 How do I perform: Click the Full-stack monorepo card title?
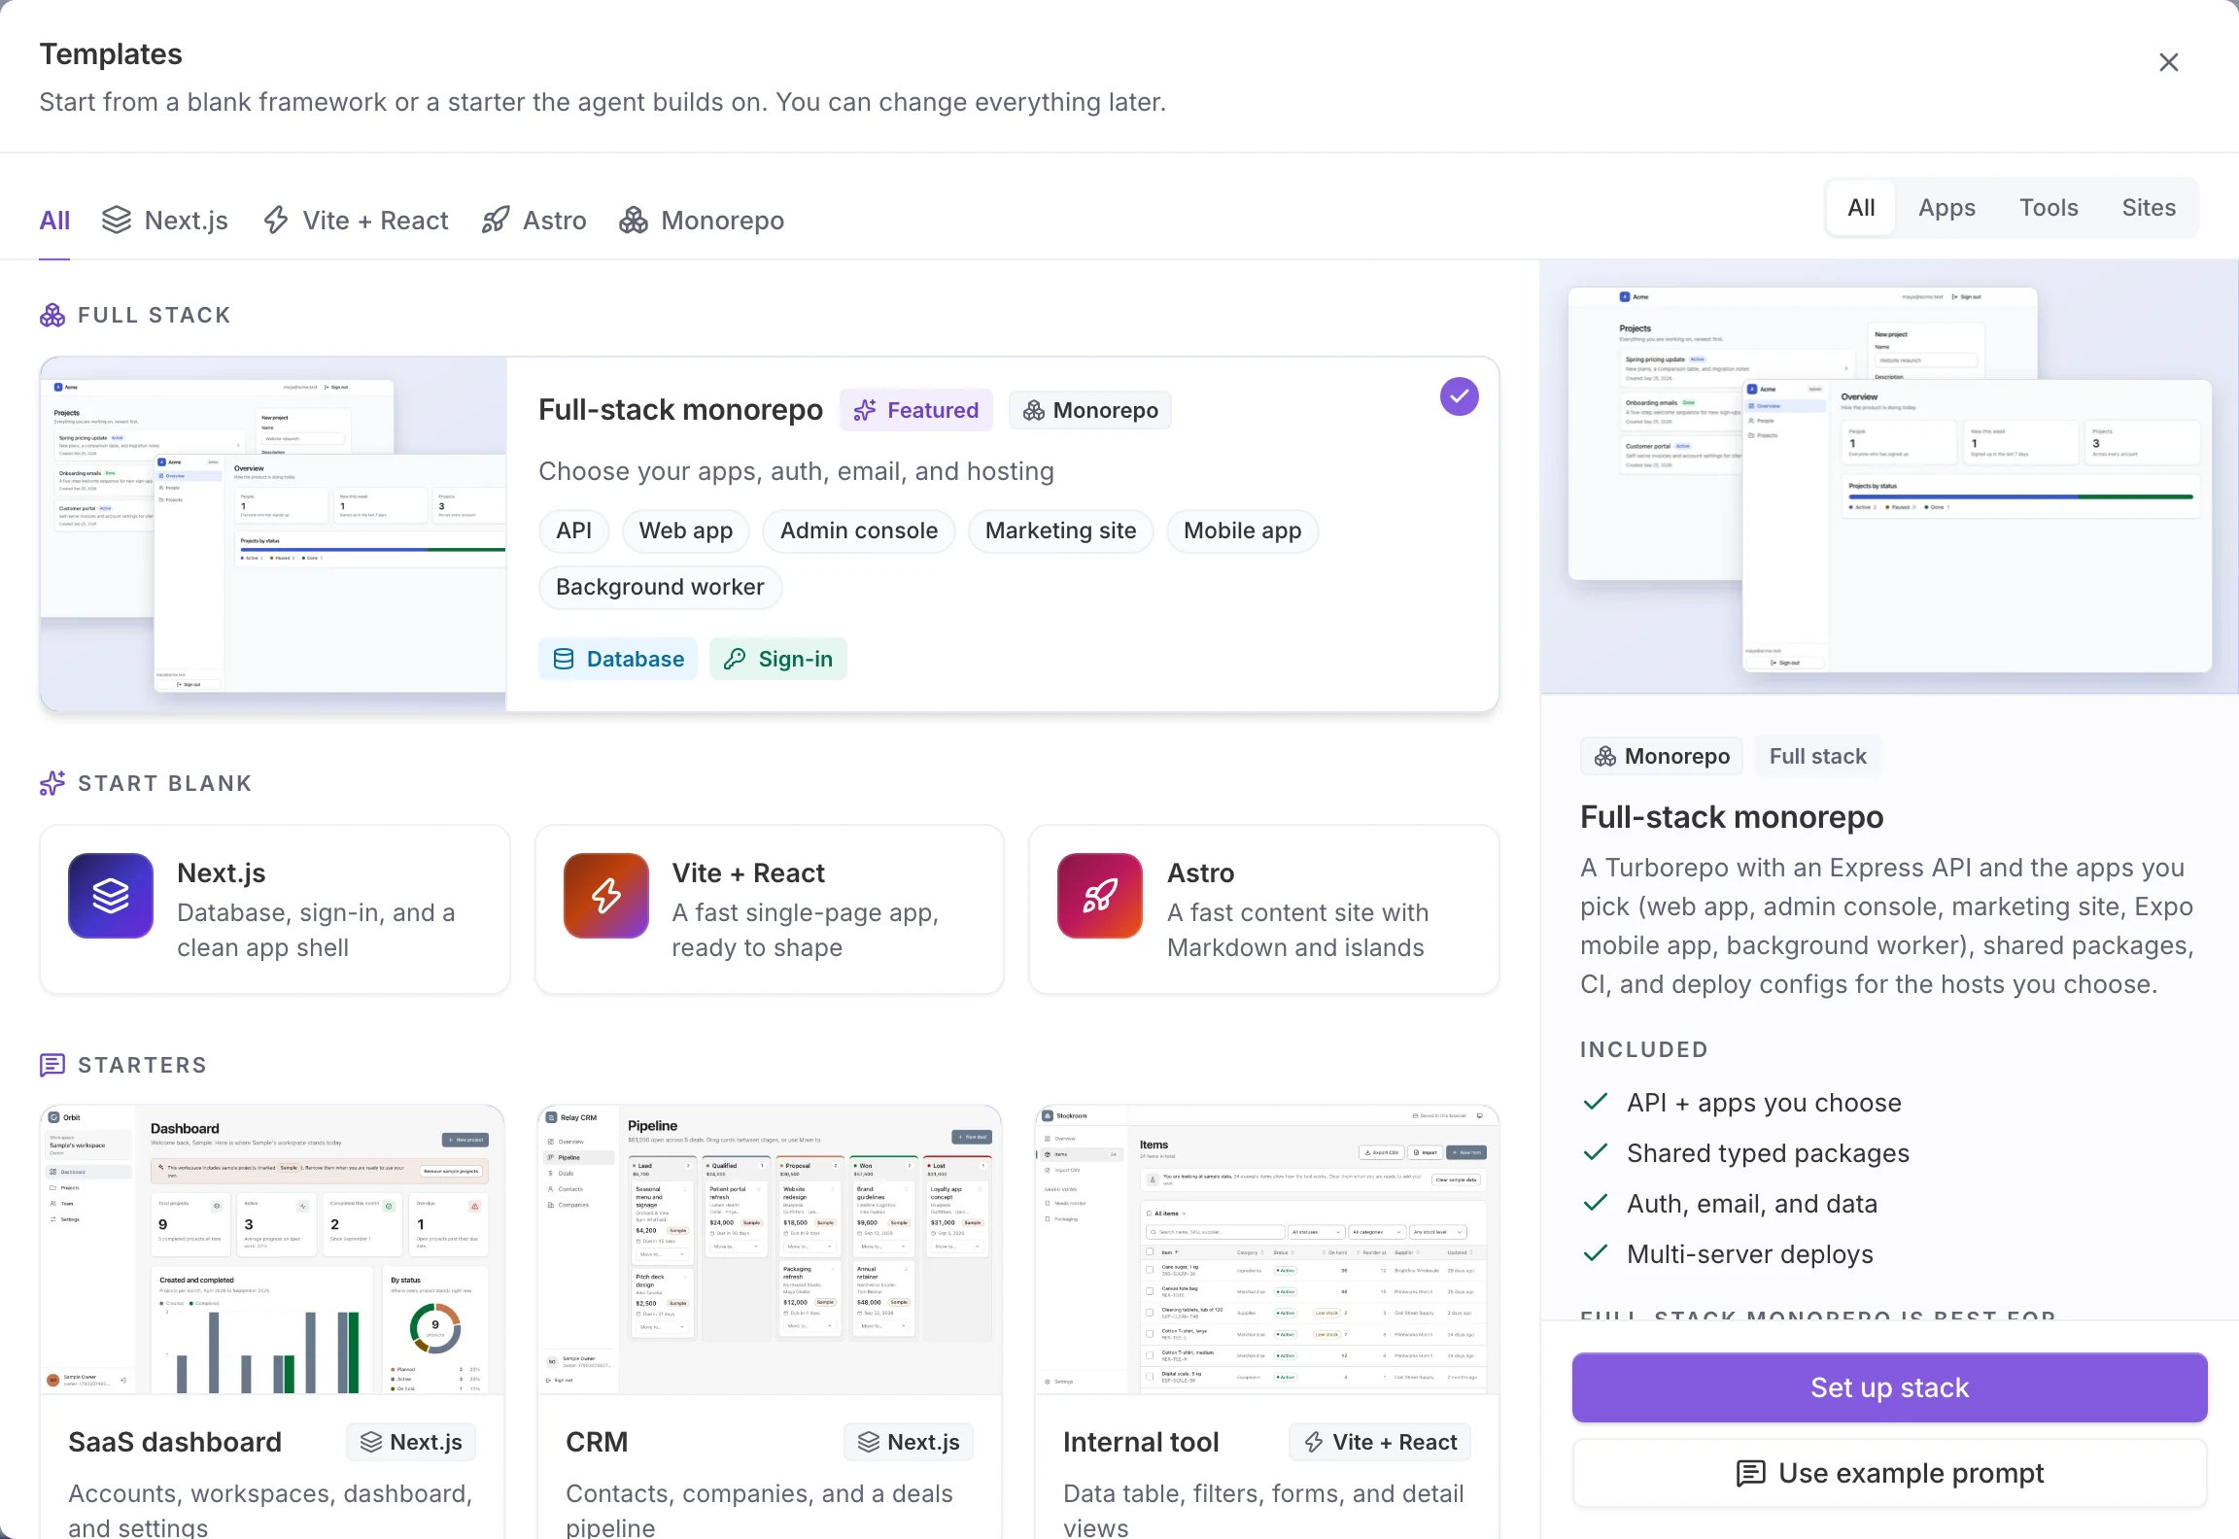click(680, 410)
